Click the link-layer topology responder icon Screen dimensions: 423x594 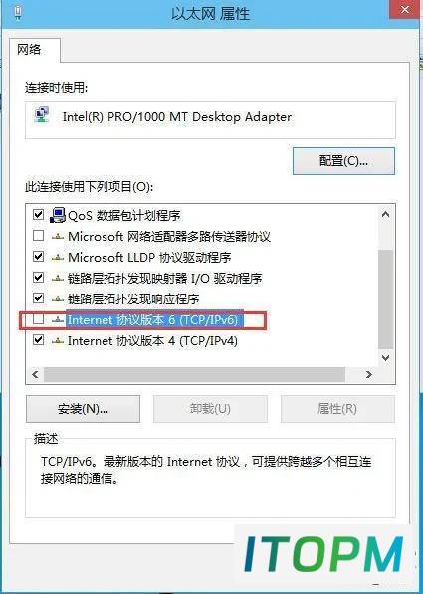(58, 298)
